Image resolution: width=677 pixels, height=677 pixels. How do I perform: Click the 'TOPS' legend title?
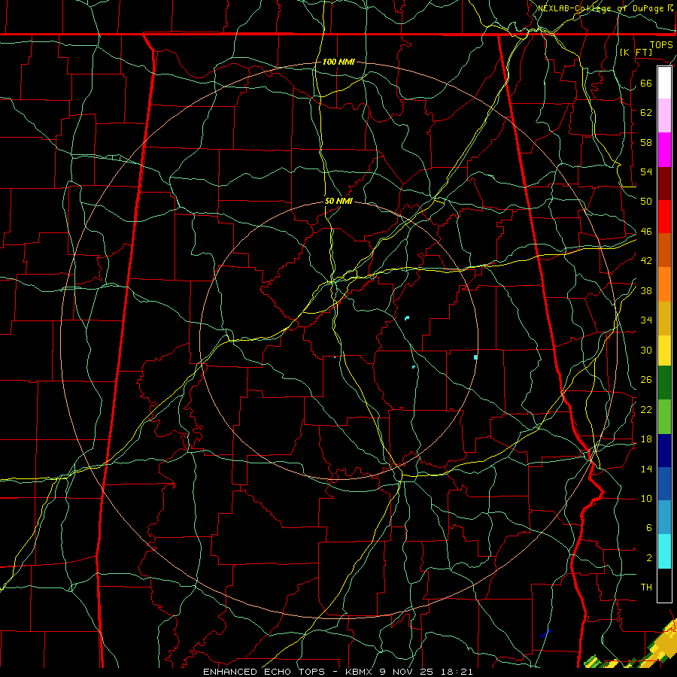coord(661,45)
